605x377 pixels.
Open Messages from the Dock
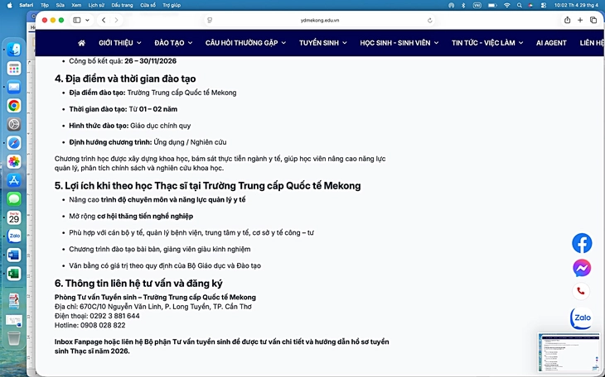point(14,199)
